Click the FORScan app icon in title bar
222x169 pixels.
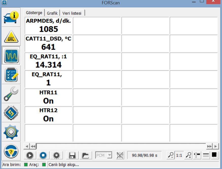pyautogui.click(x=4, y=2)
